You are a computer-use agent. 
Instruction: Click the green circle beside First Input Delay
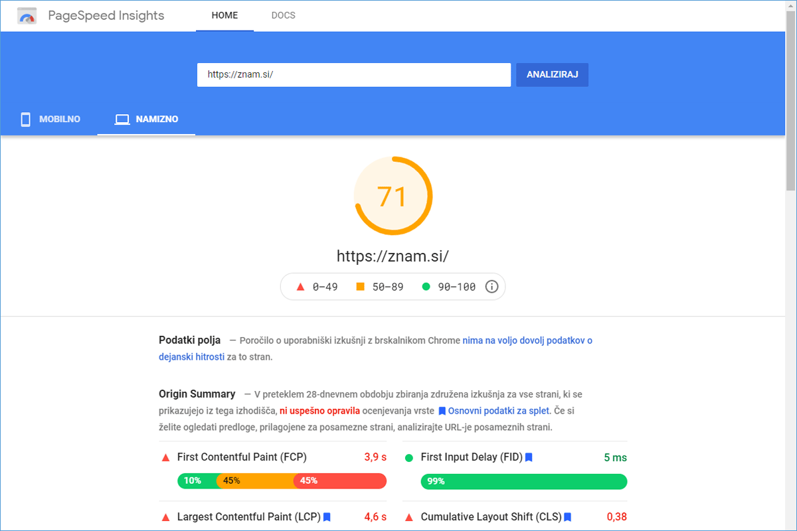409,457
